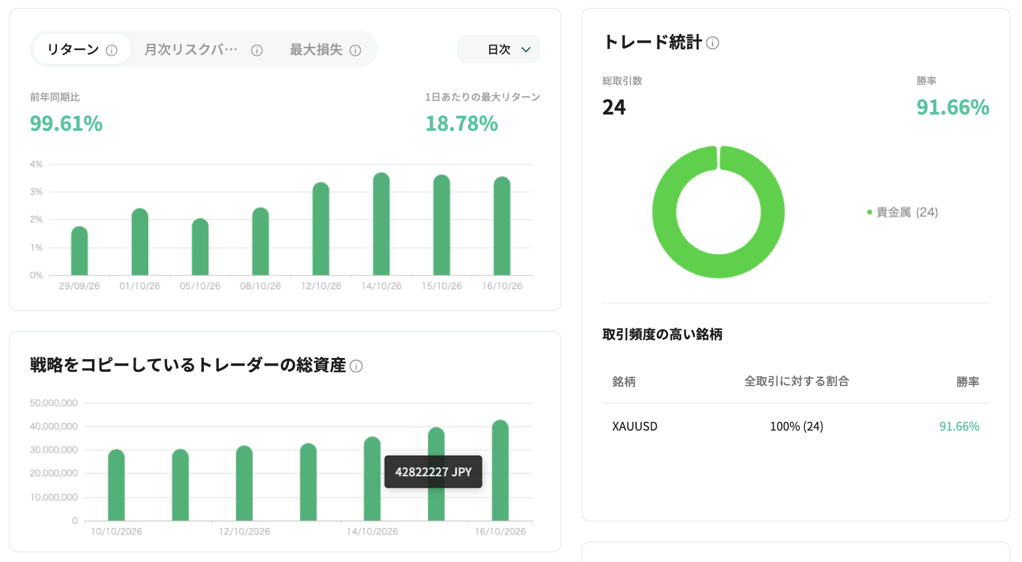Click the assets bar above 16/10/2026

500,471
